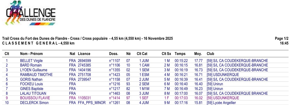
Task: Click the Page 1/2 indicator
Action: 281,38
